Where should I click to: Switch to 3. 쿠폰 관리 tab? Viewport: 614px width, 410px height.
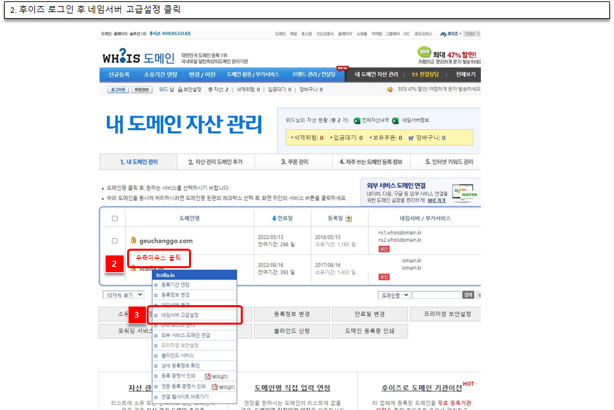coord(295,162)
